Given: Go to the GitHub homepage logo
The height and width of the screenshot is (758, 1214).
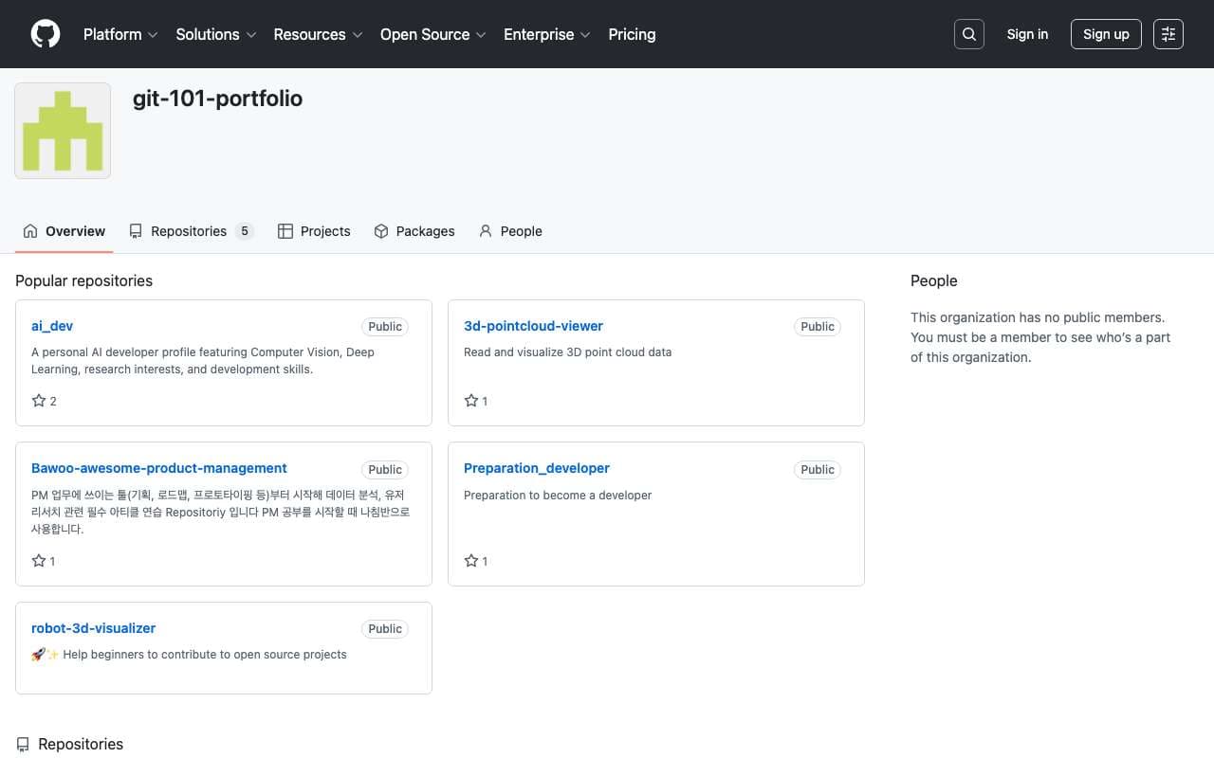Looking at the screenshot, I should (x=46, y=34).
